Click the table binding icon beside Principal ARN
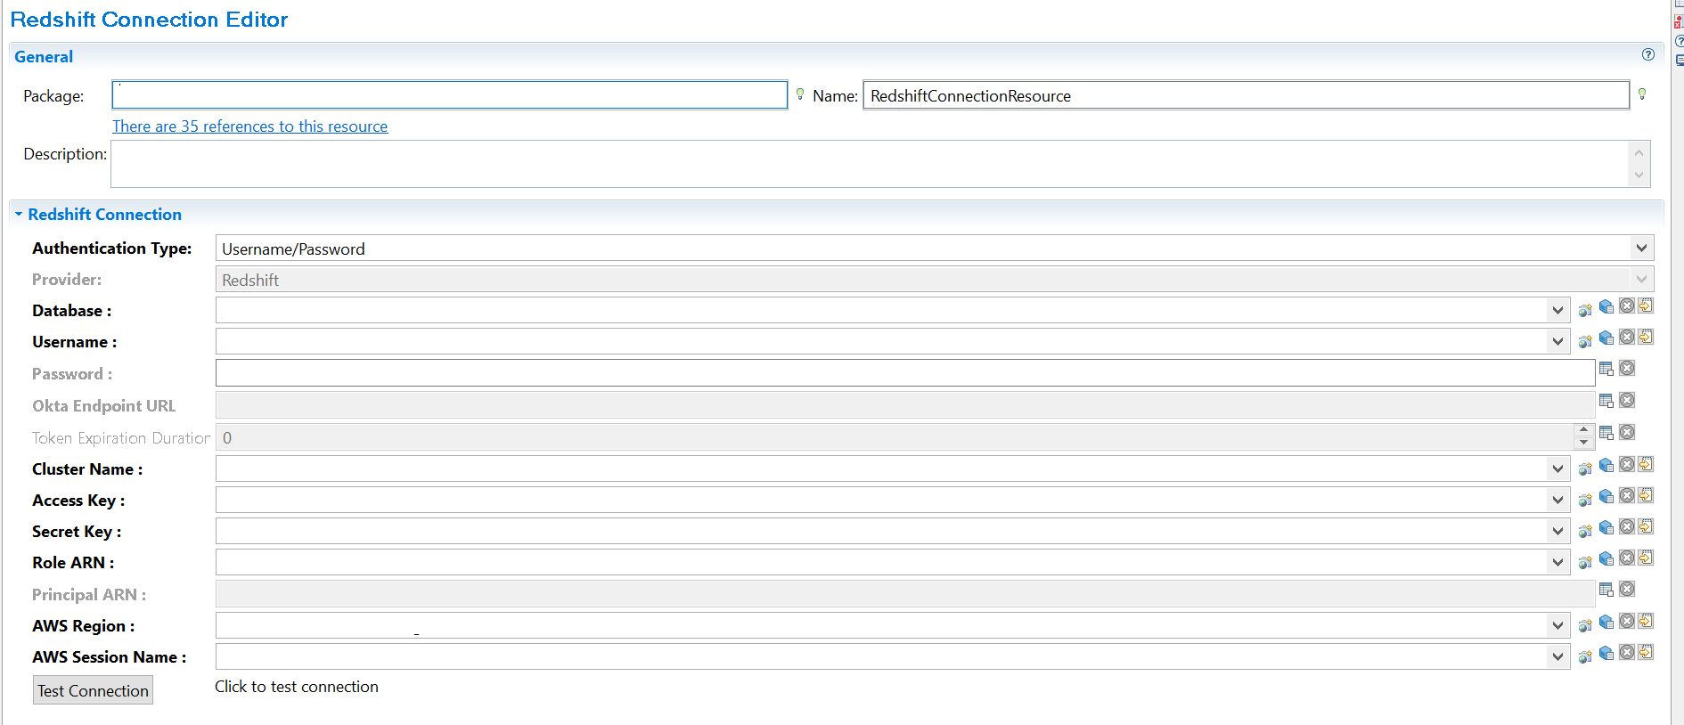 click(x=1606, y=590)
